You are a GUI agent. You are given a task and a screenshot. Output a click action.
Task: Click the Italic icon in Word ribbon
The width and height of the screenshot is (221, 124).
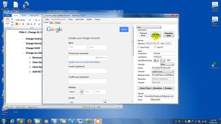click(x=20, y=24)
